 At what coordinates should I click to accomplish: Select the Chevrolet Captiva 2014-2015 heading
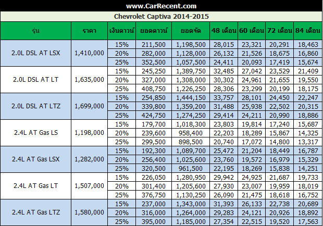[x=161, y=17]
